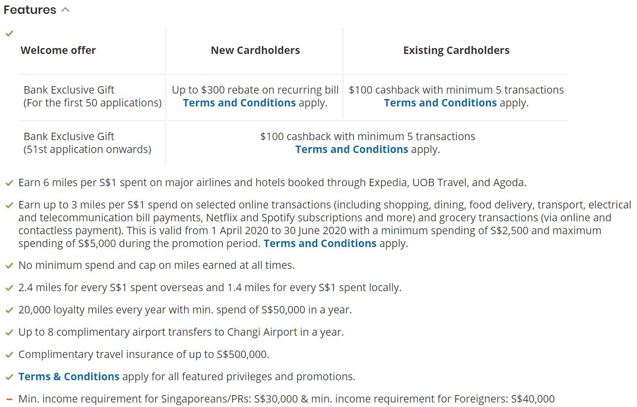Image resolution: width=637 pixels, height=407 pixels.
Task: Click checkmark beside No minimum spend
Action: pyautogui.click(x=9, y=266)
